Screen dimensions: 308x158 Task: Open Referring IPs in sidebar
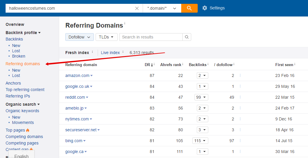tap(18, 96)
